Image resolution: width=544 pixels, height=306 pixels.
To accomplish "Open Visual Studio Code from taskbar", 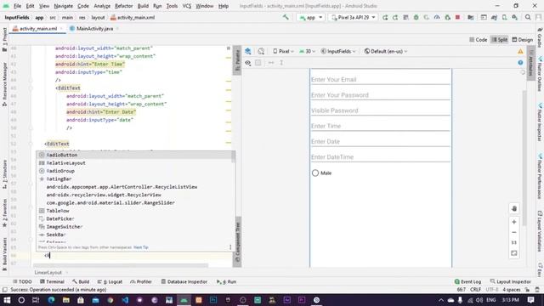I will pos(125,300).
